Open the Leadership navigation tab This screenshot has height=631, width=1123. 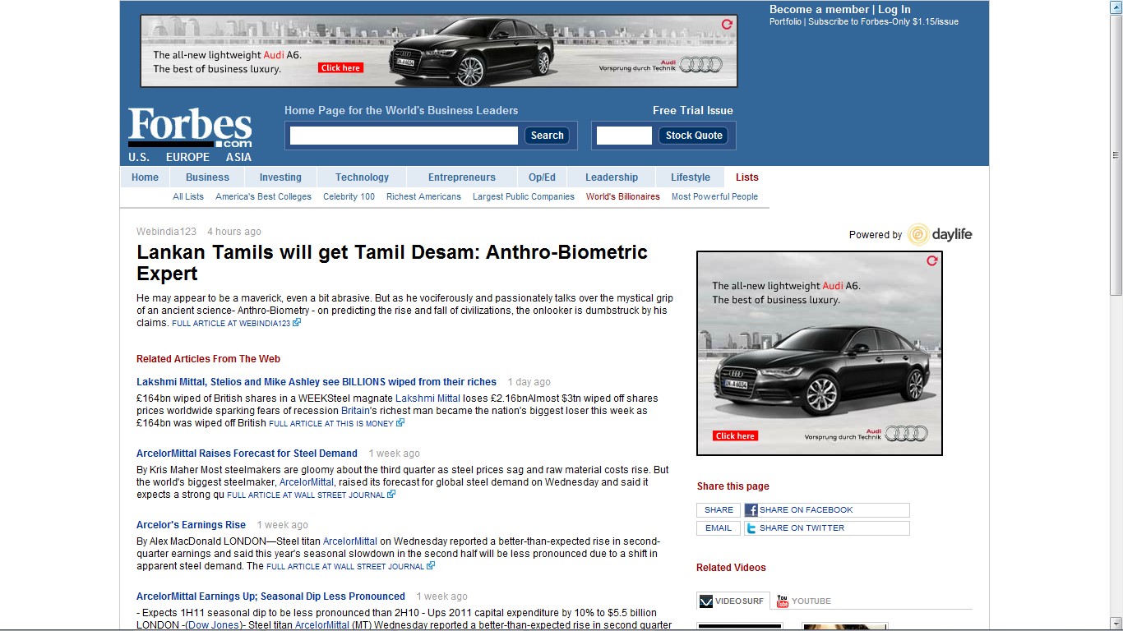coord(611,177)
